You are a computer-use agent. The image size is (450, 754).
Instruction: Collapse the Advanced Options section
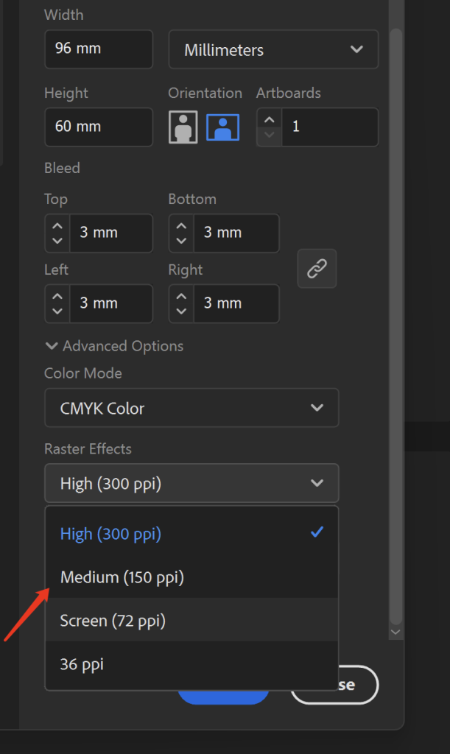(x=114, y=346)
